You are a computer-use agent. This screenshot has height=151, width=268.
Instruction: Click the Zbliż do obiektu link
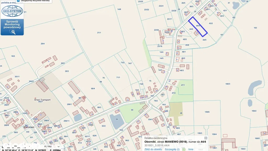click(x=154, y=149)
